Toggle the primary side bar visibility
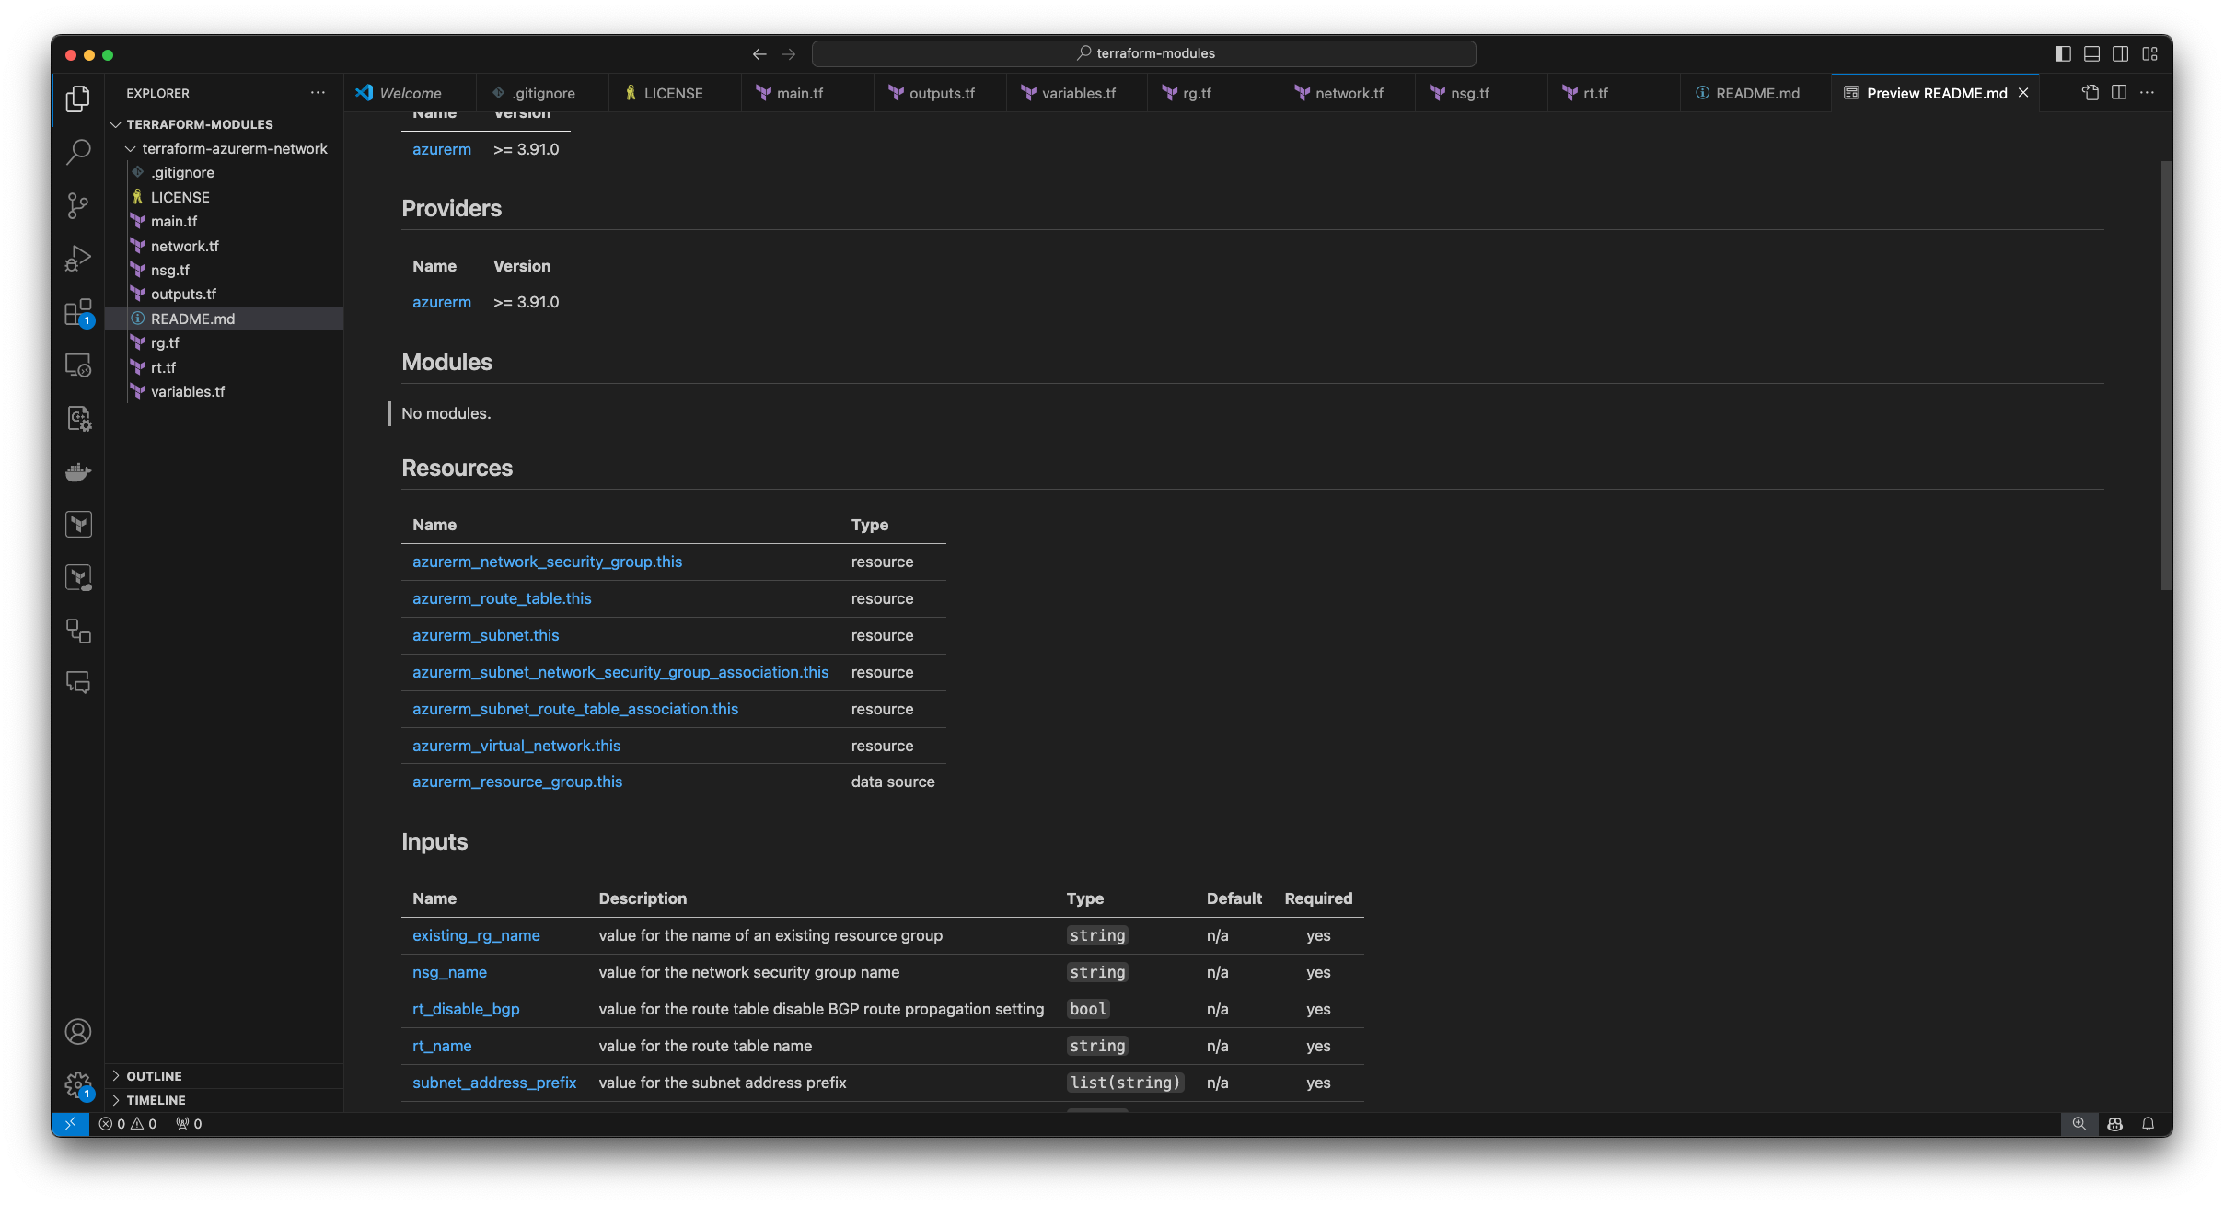Screen dimensions: 2224x1205 [2062, 53]
